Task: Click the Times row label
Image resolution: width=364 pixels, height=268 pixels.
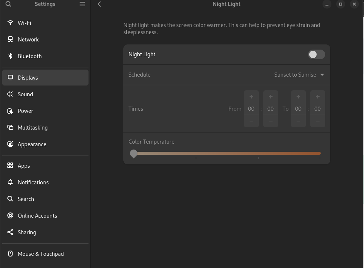Action: click(136, 109)
